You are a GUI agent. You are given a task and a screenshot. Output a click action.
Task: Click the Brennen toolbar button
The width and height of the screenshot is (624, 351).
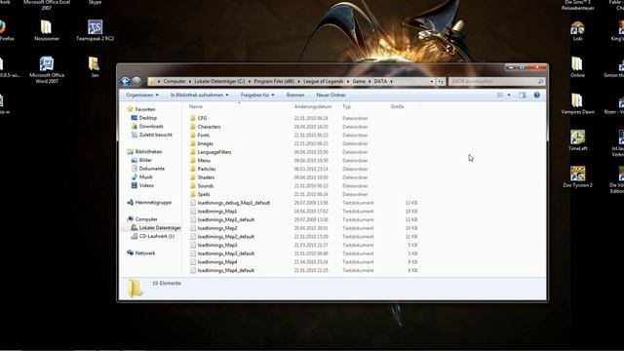[295, 96]
